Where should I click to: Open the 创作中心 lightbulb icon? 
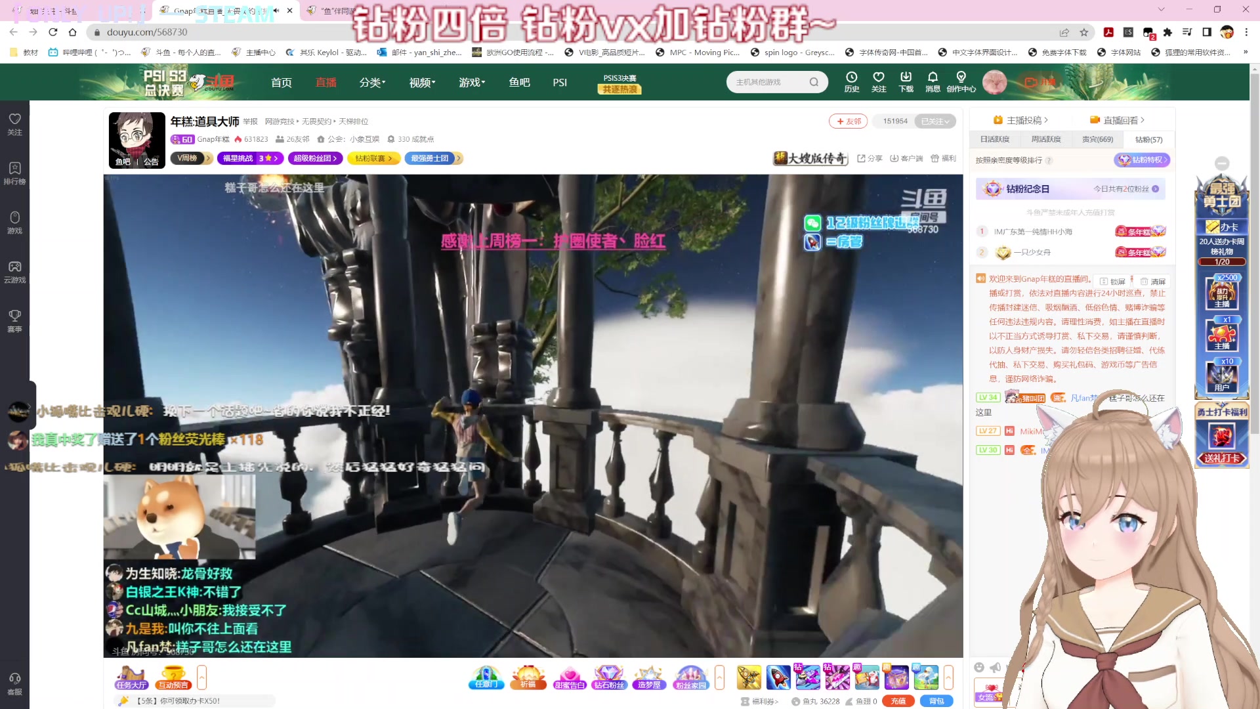point(961,82)
